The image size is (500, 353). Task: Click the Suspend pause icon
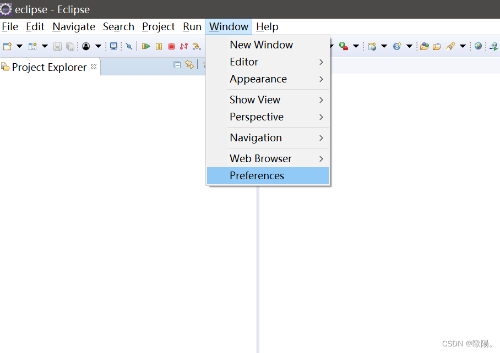159,47
